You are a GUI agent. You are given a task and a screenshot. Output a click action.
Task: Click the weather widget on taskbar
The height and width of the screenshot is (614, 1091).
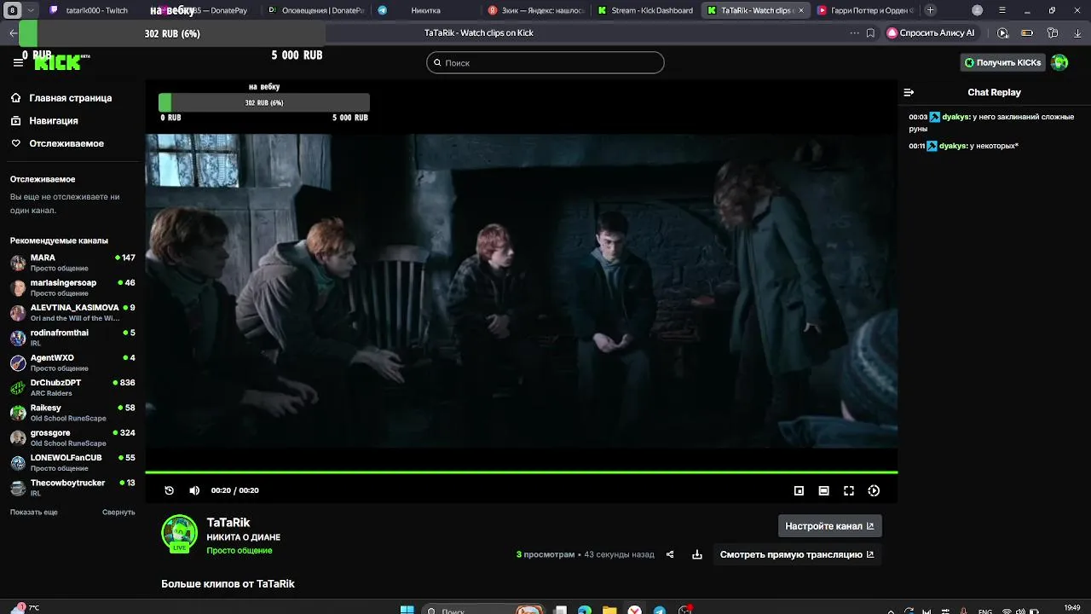(24, 608)
